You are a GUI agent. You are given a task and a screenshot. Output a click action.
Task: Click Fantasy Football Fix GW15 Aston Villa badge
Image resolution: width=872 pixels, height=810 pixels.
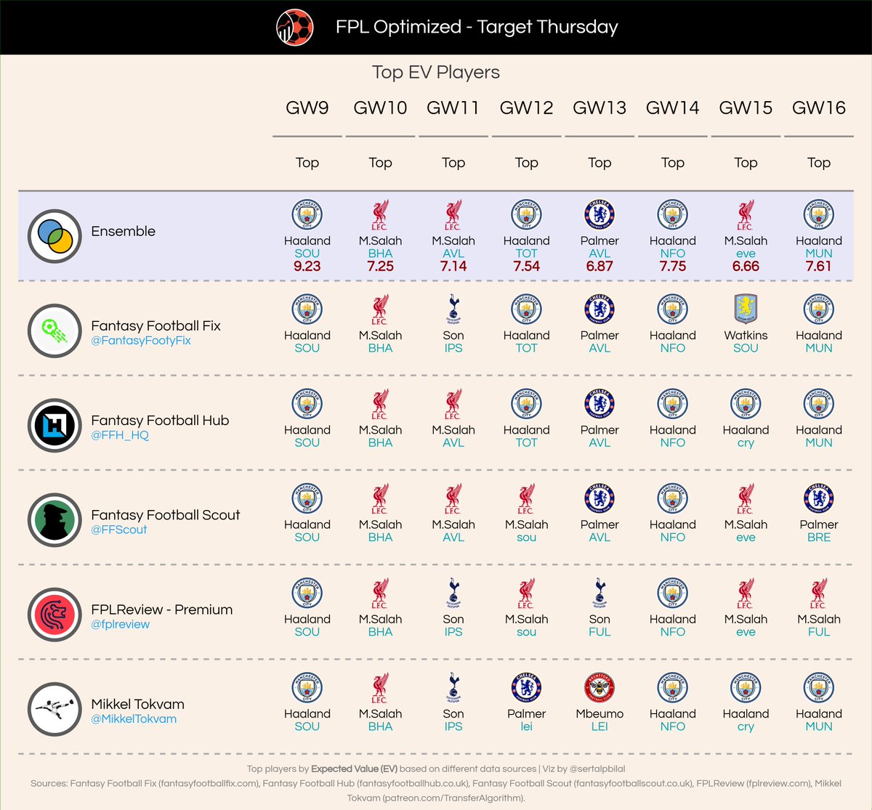coord(746,309)
